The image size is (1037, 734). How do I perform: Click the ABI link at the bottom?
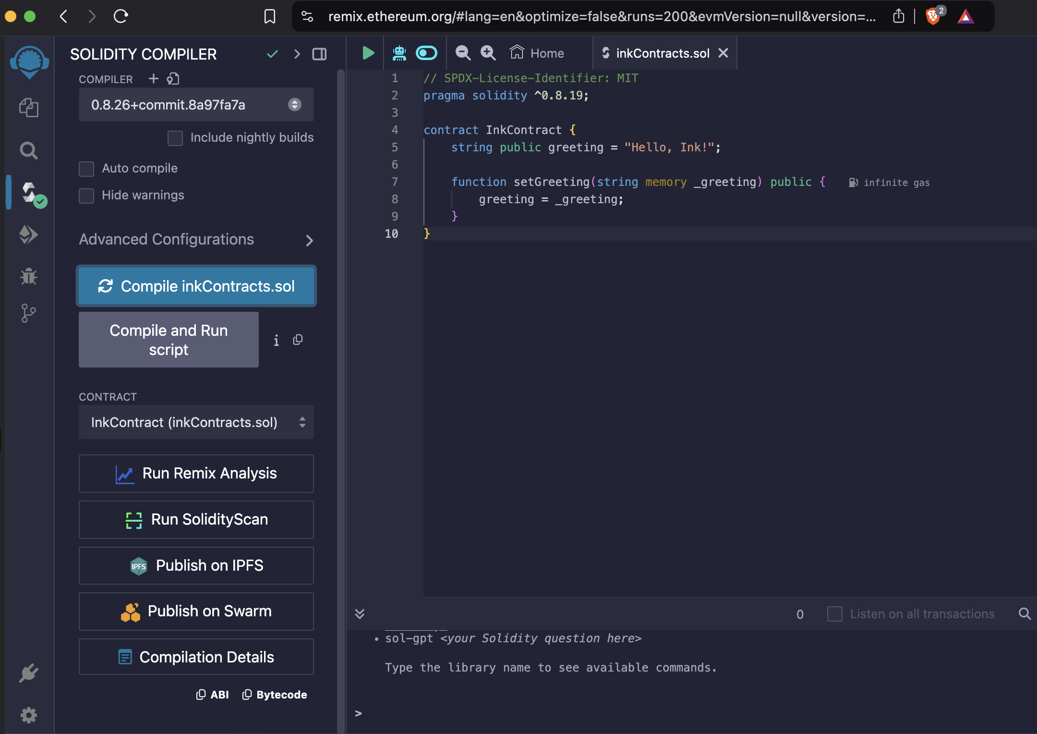point(214,695)
